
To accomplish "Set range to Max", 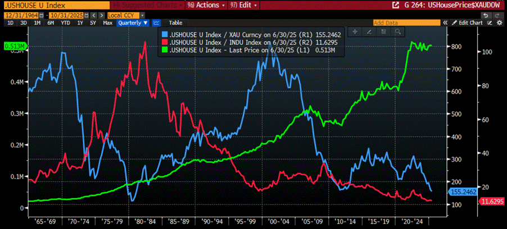I will 108,23.
